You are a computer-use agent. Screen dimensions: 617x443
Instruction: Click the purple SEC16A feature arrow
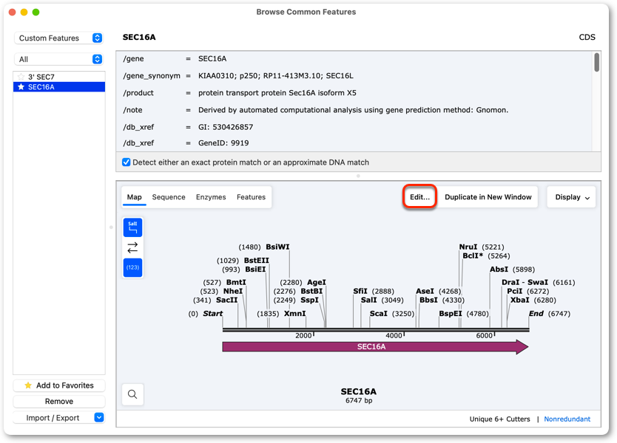[x=375, y=347]
